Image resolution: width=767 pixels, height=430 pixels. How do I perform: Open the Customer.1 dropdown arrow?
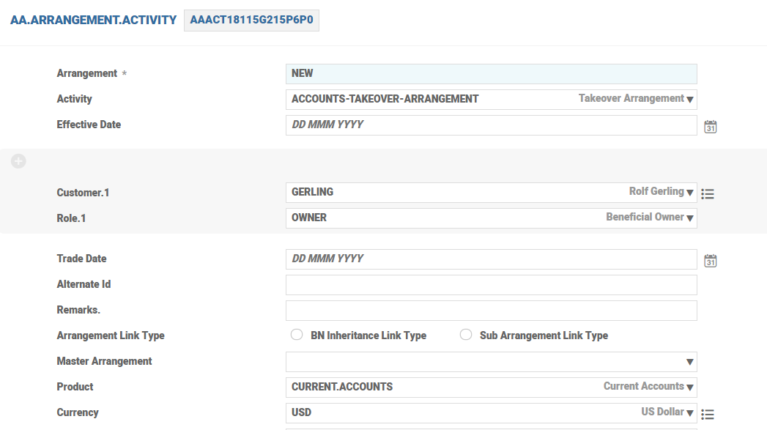click(690, 193)
